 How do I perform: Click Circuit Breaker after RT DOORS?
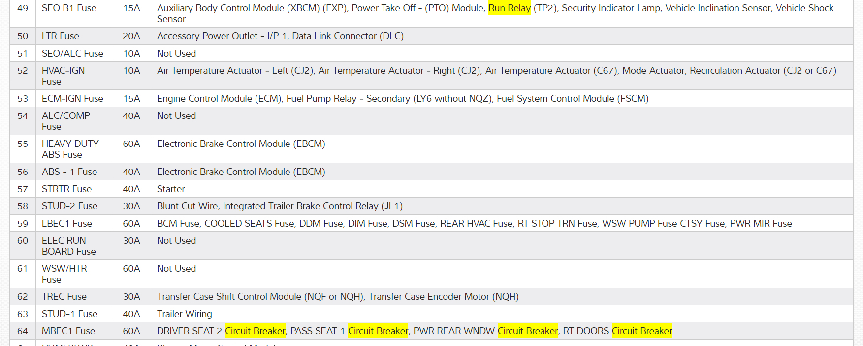[x=641, y=331]
